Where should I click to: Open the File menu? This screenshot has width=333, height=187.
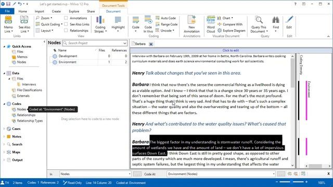pos(7,11)
